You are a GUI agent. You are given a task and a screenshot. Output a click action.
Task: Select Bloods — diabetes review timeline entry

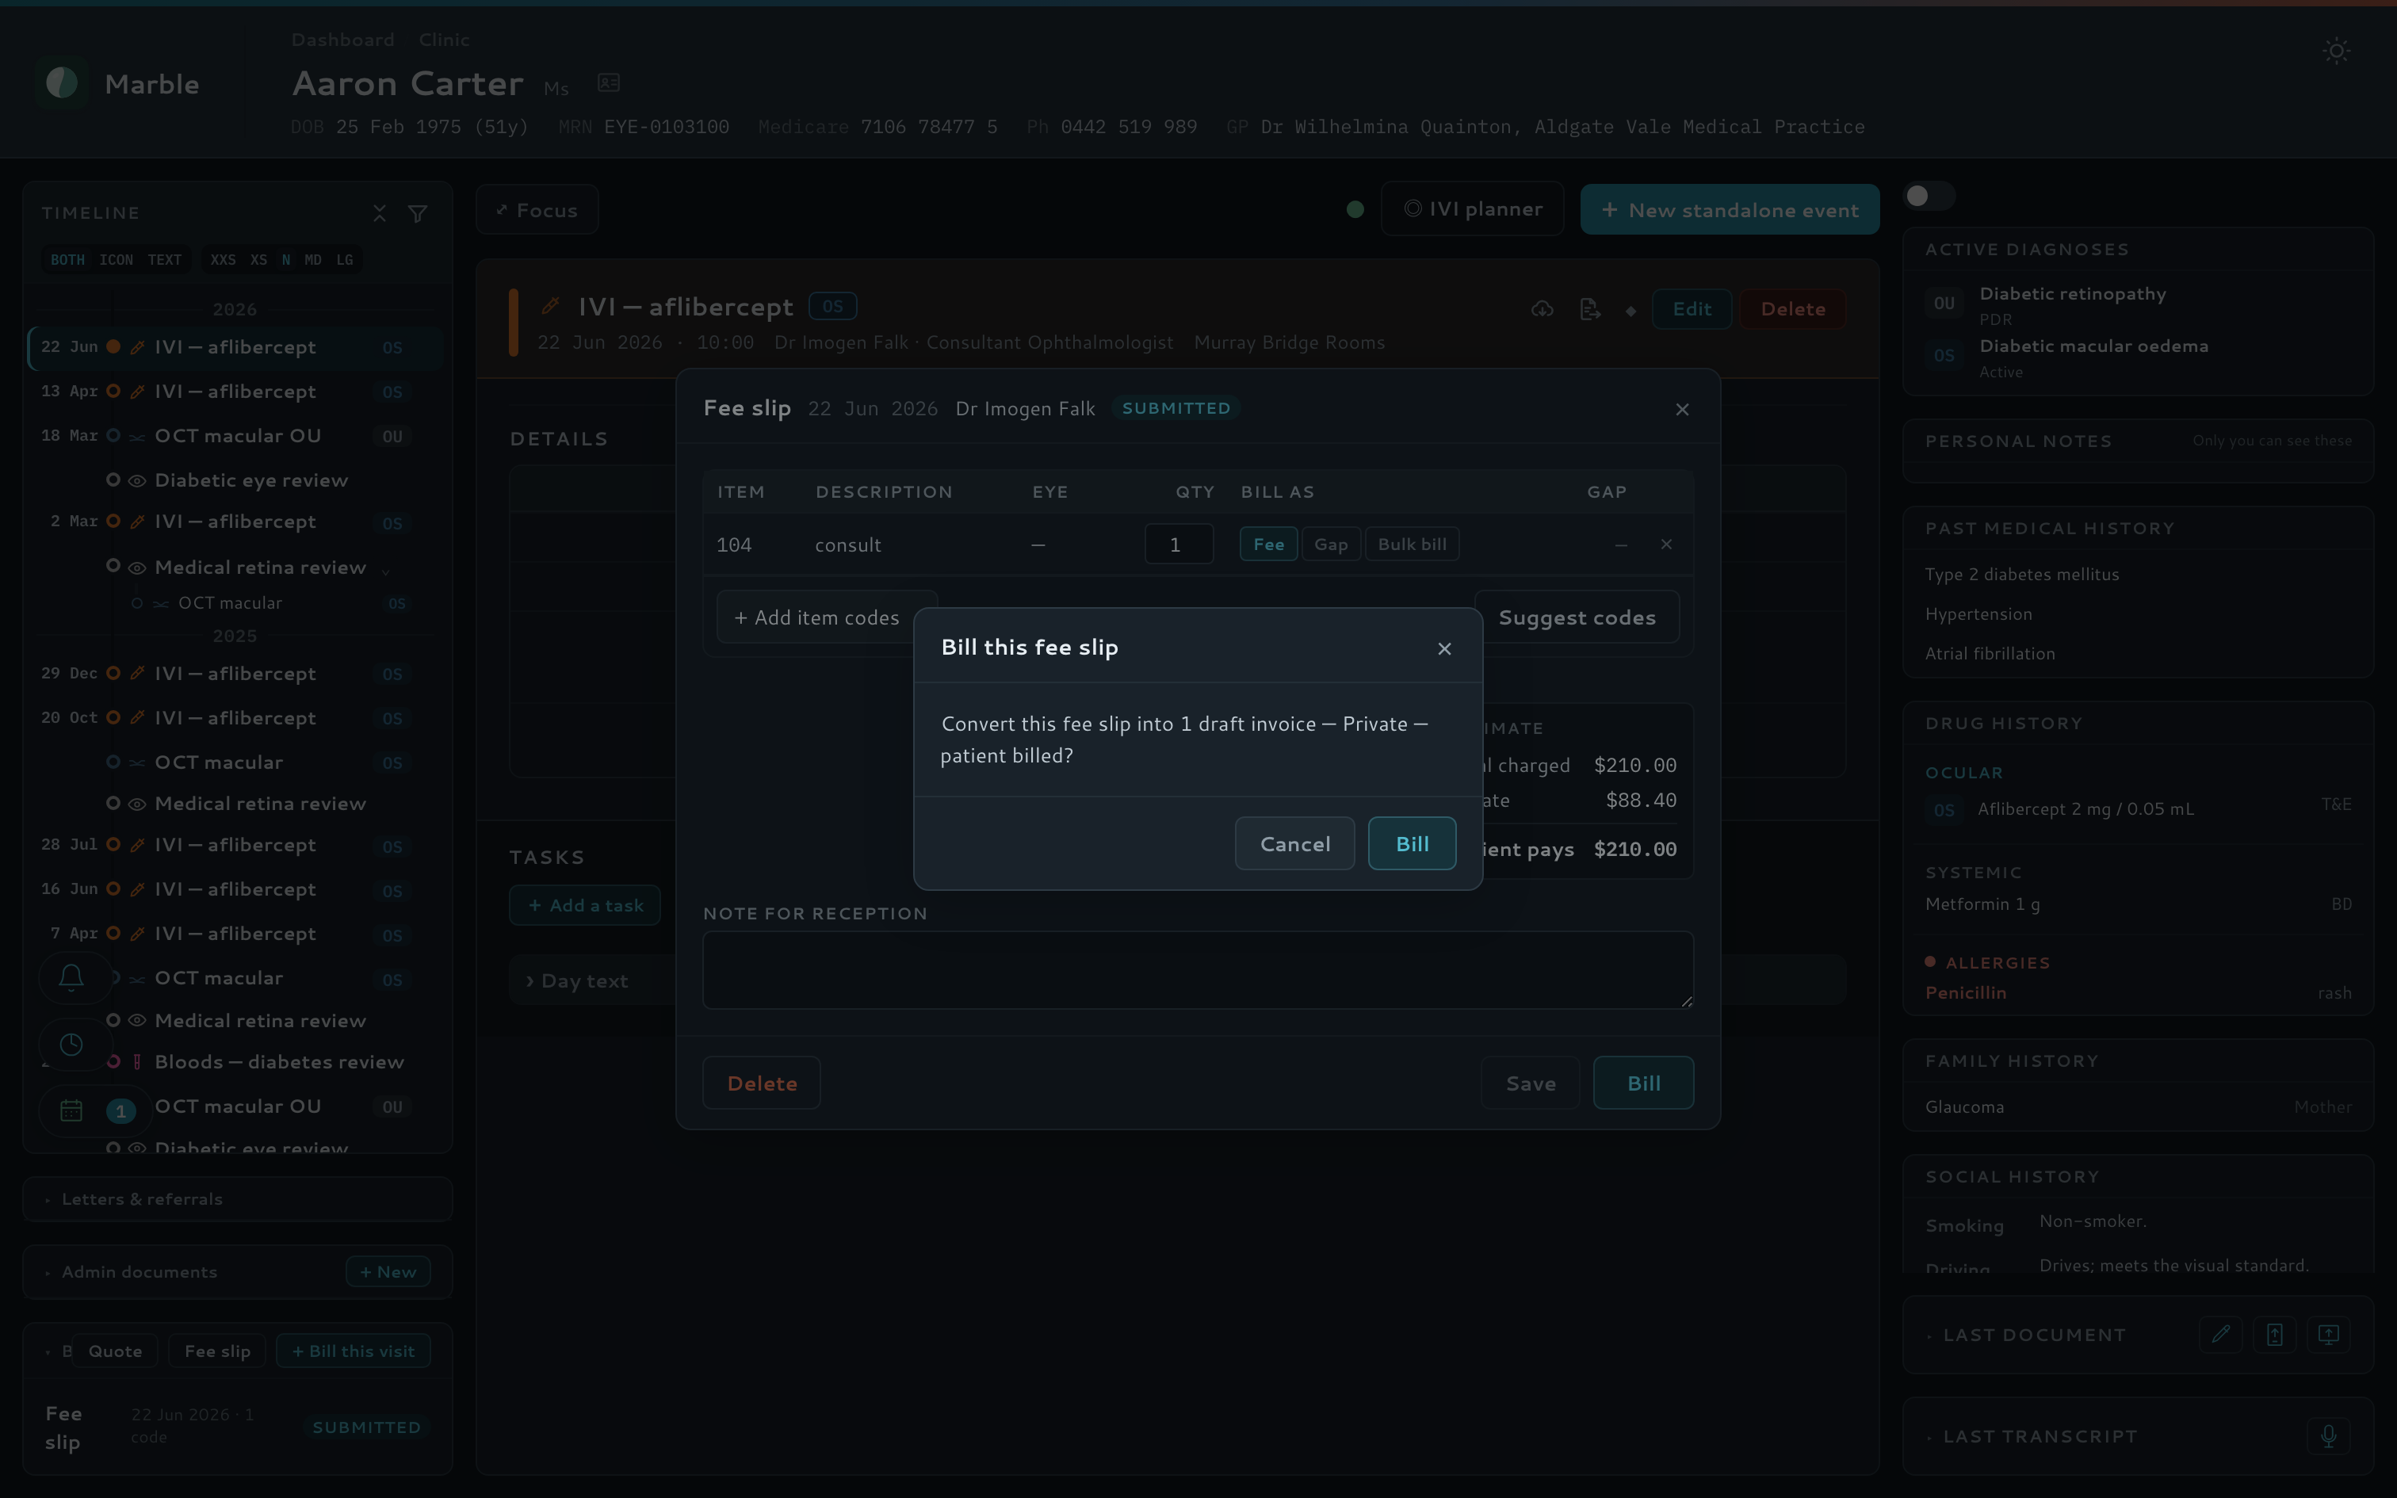click(235, 1062)
